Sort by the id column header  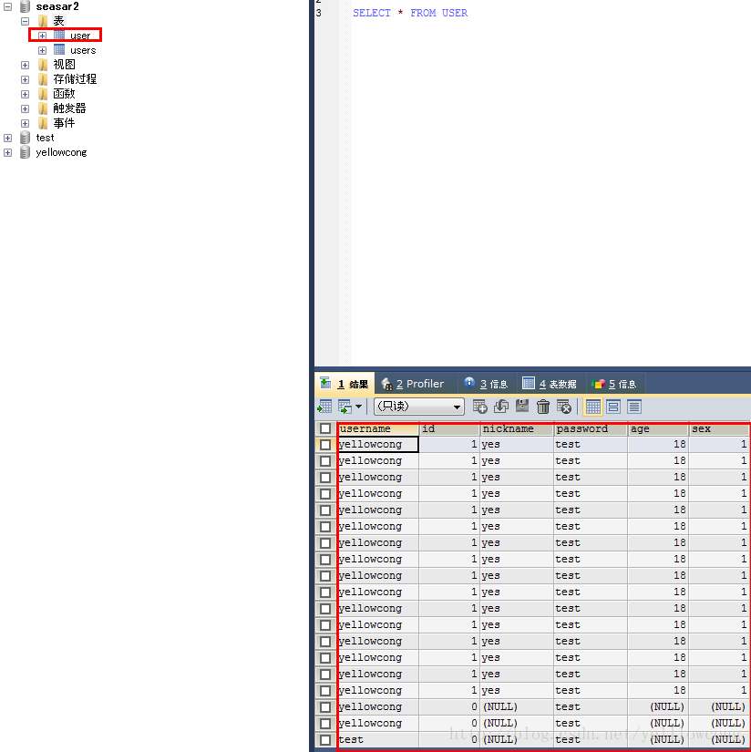(449, 428)
